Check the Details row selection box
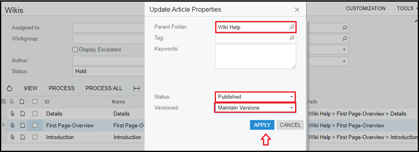 35,114
